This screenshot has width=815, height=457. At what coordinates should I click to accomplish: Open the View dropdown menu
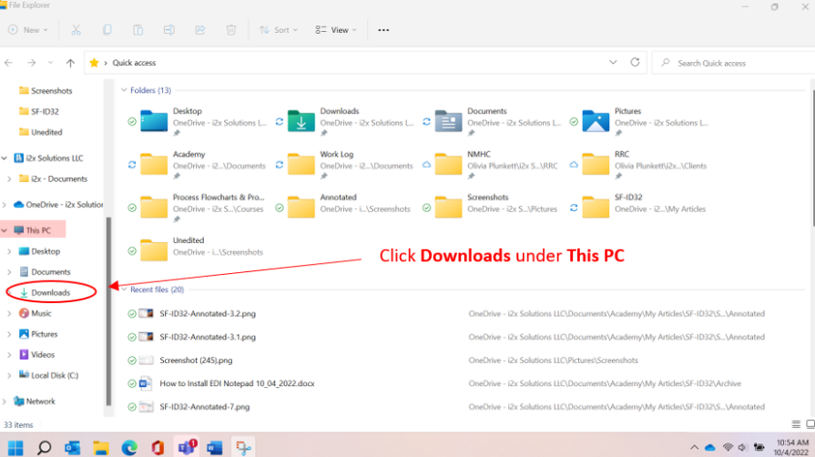336,30
